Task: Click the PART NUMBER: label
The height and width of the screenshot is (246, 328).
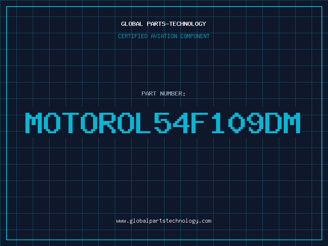Action: tap(164, 93)
